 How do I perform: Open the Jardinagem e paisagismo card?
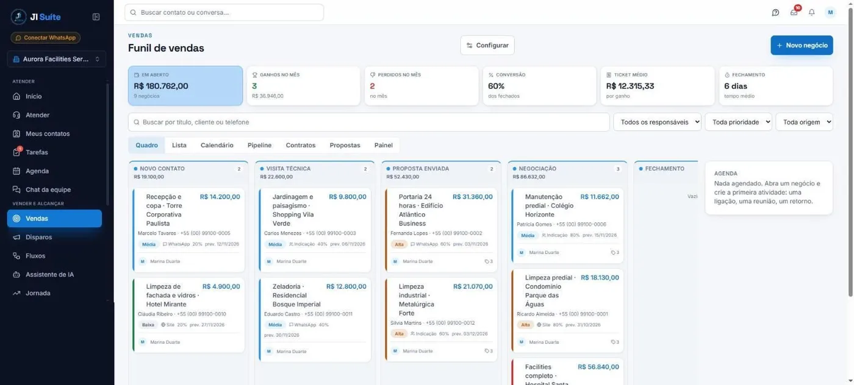(315, 230)
